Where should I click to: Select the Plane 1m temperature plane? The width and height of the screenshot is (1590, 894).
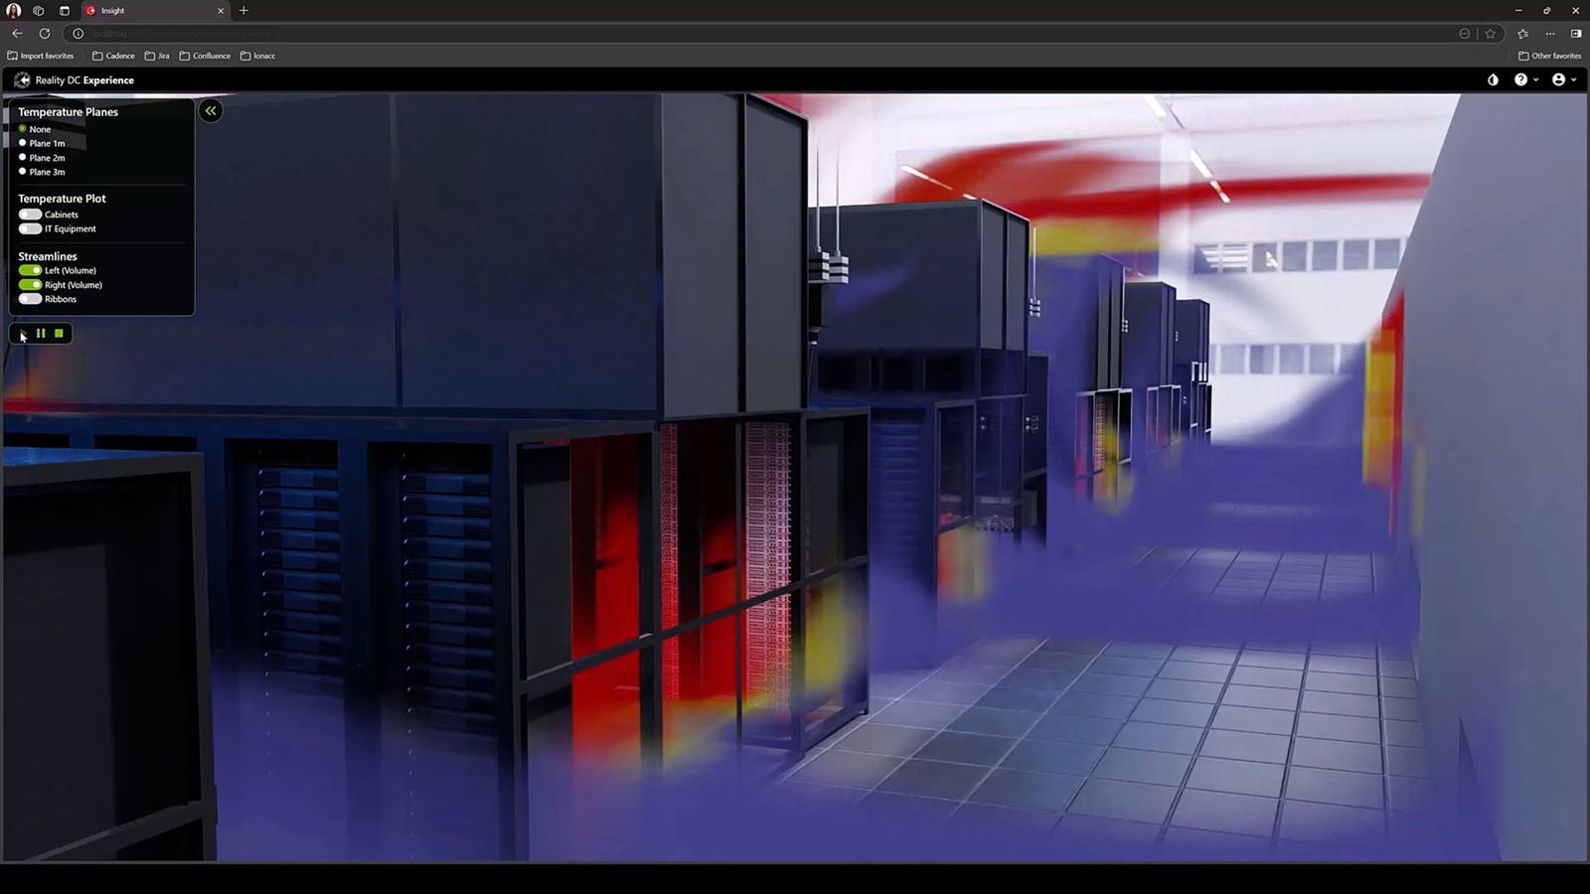point(21,142)
